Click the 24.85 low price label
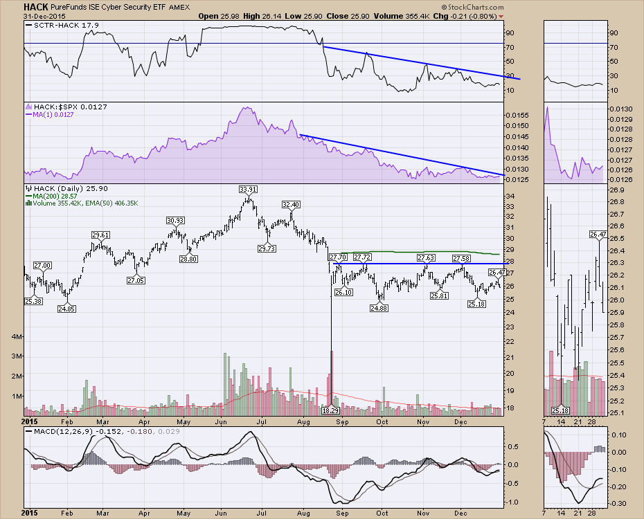 66,309
